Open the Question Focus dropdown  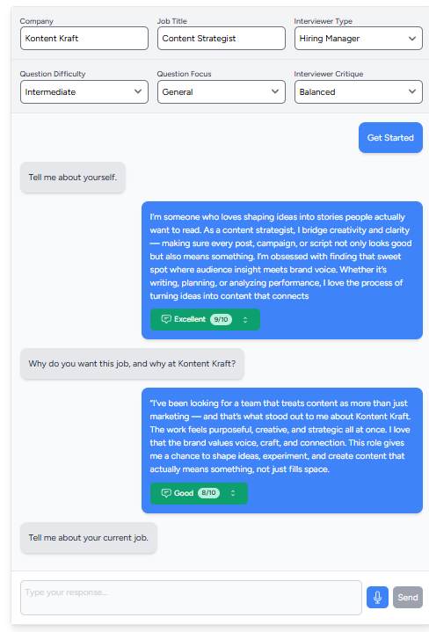(x=222, y=92)
